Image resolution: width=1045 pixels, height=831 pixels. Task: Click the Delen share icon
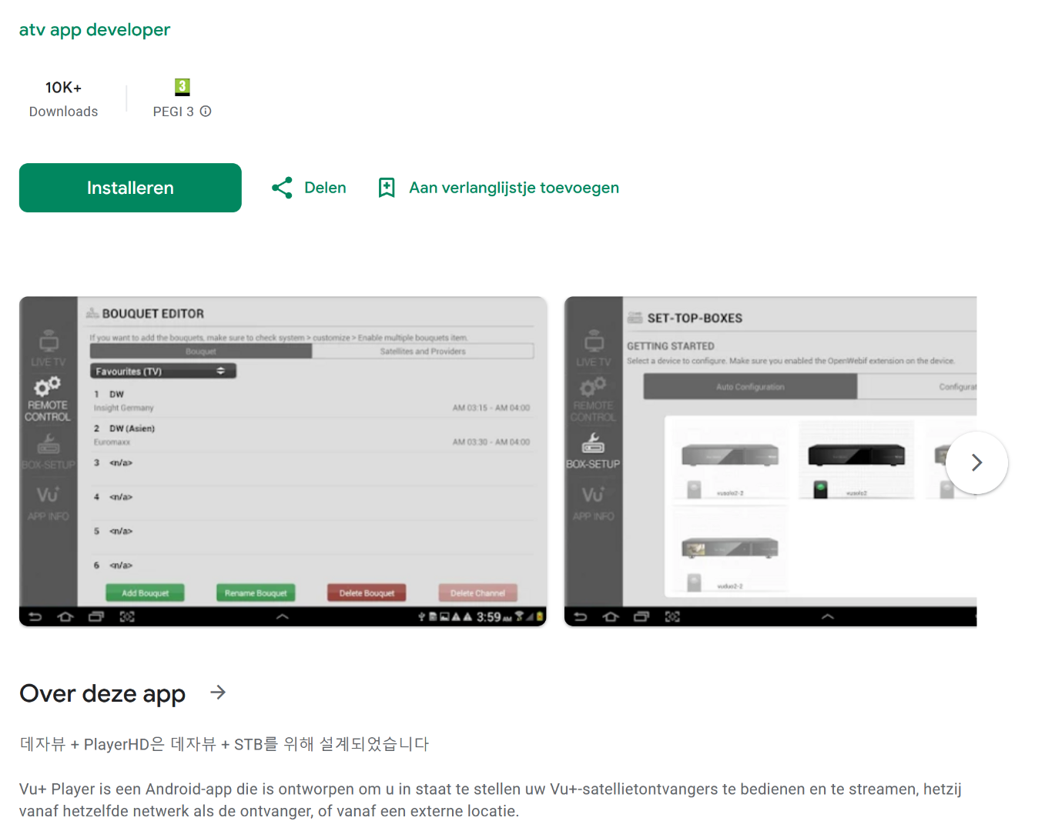[282, 188]
